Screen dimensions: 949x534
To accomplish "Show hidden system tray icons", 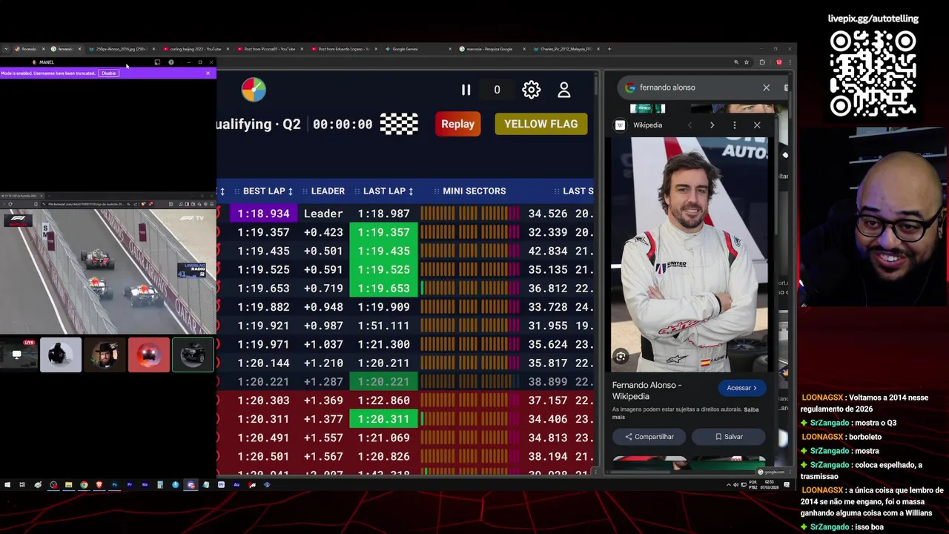I will click(729, 485).
